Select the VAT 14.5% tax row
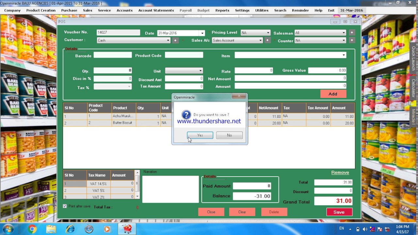Viewport: 418px width, 235px height. tap(99, 184)
